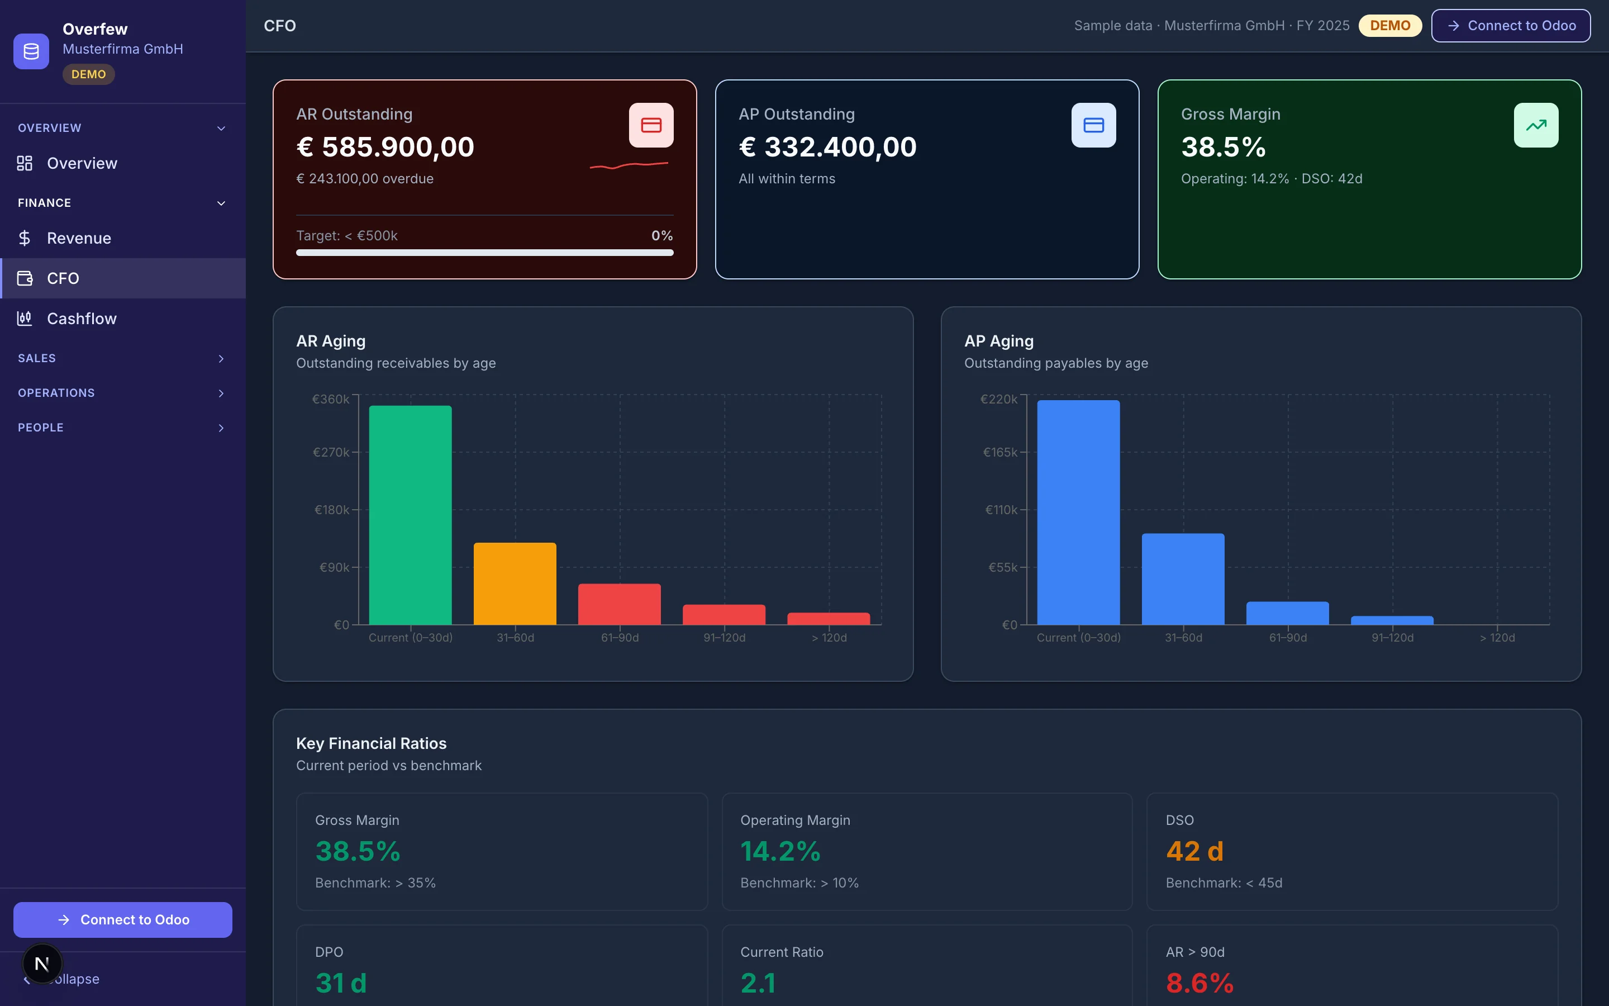Click the Key Financial Ratios heading
The width and height of the screenshot is (1609, 1006).
click(372, 744)
